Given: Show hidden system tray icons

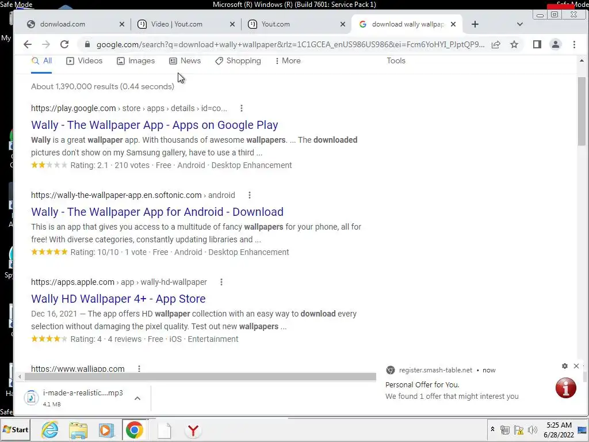Looking at the screenshot, I should pyautogui.click(x=492, y=429).
